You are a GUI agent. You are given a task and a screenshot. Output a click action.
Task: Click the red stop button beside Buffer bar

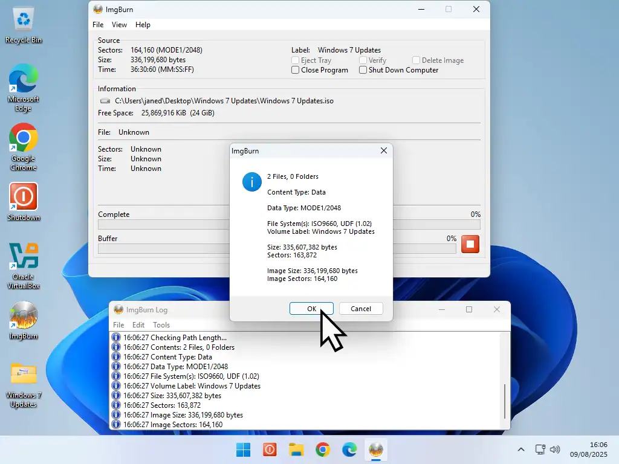tap(470, 244)
